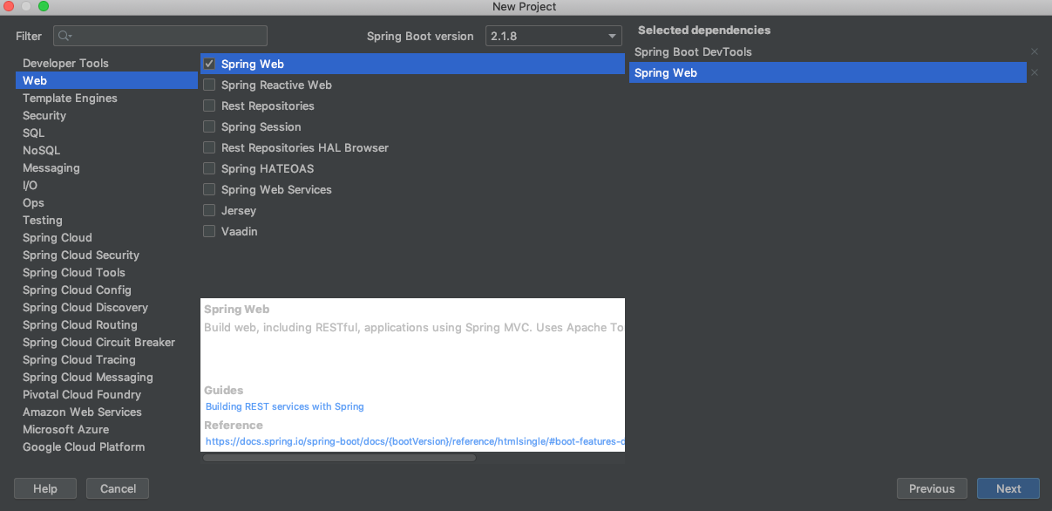This screenshot has height=511, width=1052.
Task: Uncheck the Spring Web checkbox
Action: tap(209, 64)
